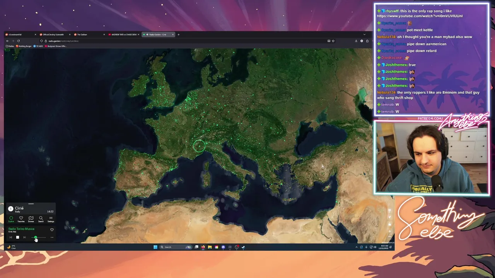Reload the Radio Garden page
This screenshot has width=495, height=278.
pyautogui.click(x=18, y=41)
